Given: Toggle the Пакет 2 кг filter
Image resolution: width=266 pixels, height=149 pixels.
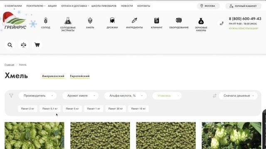Looking at the screenshot, I should click(x=27, y=108).
